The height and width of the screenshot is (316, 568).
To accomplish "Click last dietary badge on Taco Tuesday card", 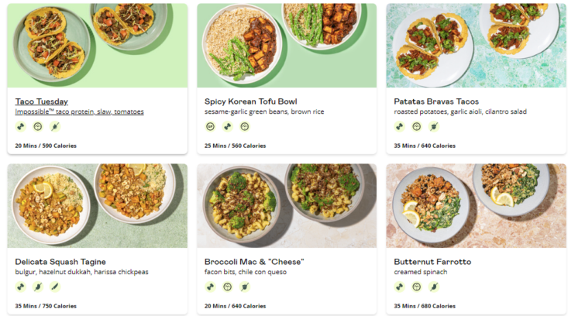I will (x=54, y=126).
